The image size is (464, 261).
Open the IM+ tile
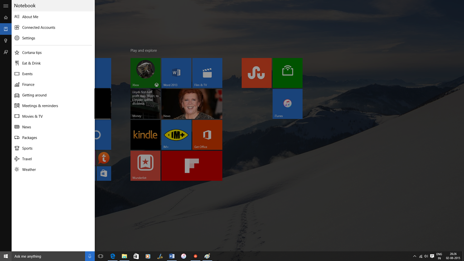[x=176, y=135]
